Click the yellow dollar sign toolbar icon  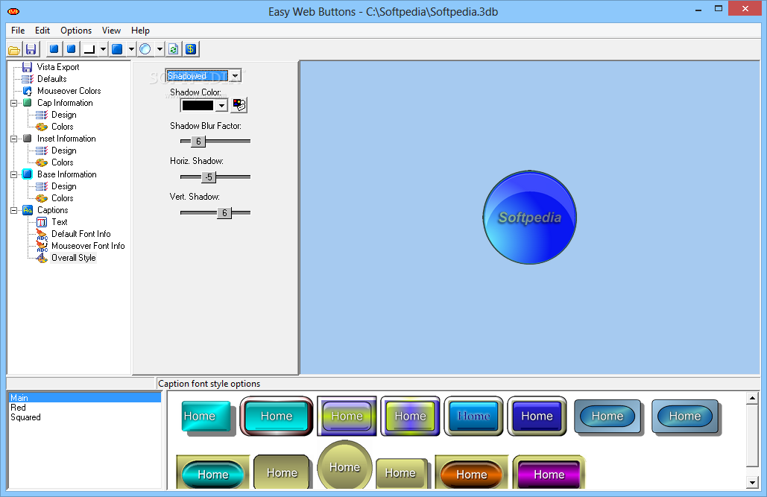coord(191,49)
